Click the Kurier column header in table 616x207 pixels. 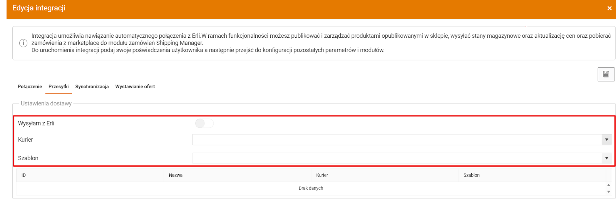(385, 175)
